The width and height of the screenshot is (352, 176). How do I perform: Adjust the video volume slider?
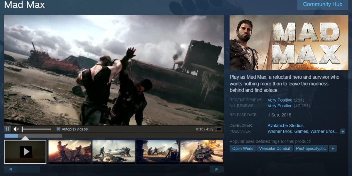point(36,129)
